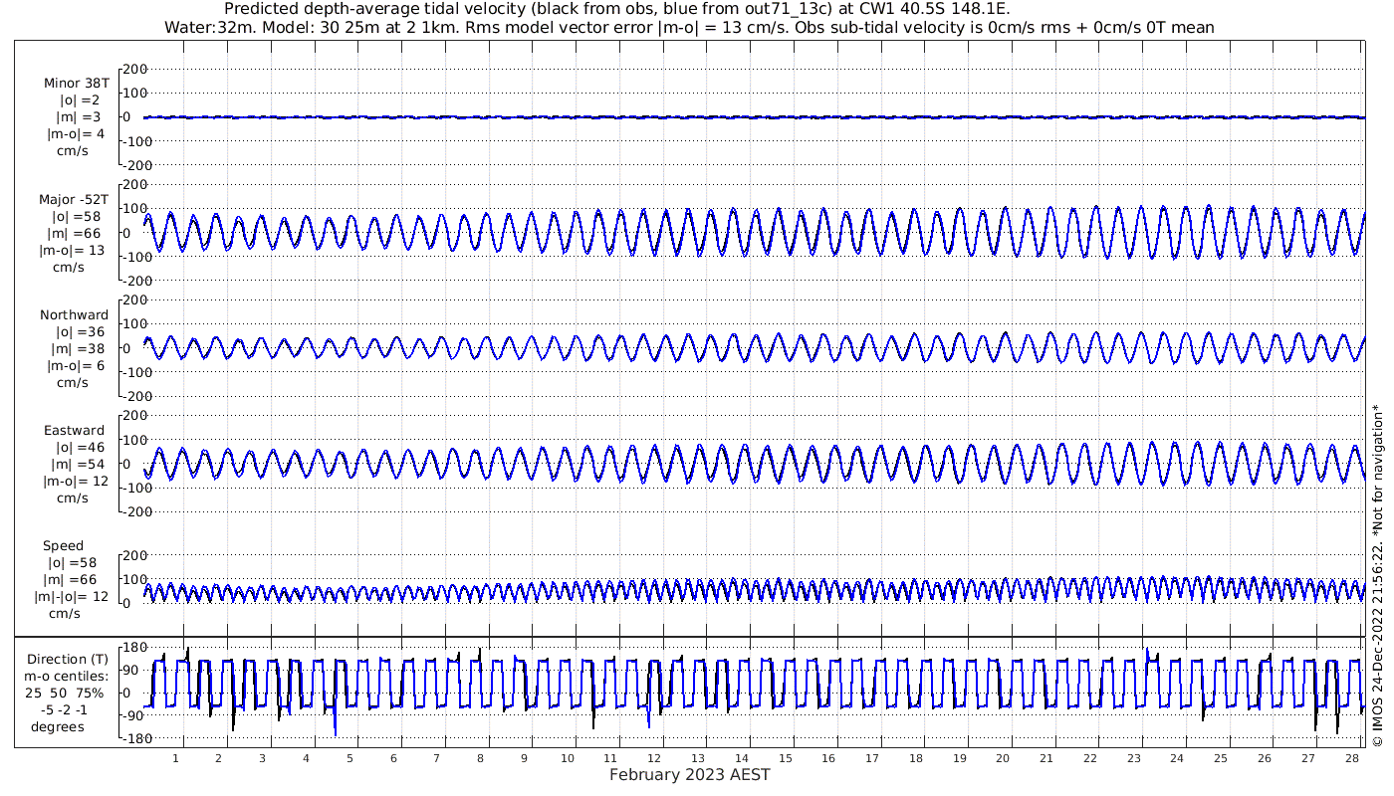Click the '-5 -2 -1' centile values
The height and width of the screenshot is (796, 1394).
point(66,710)
